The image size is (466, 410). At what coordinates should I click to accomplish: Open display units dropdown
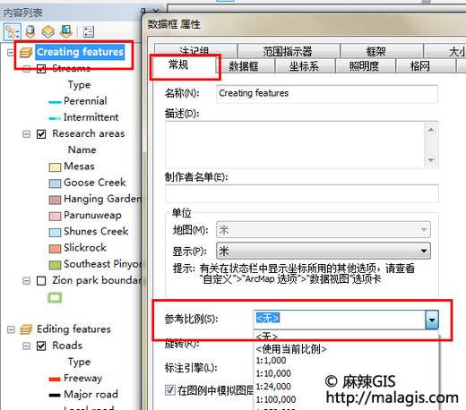(324, 251)
